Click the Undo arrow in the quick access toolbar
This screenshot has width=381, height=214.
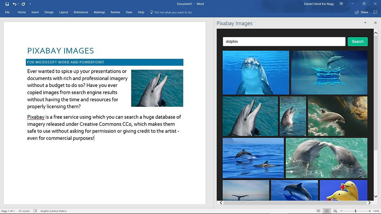tap(14, 4)
